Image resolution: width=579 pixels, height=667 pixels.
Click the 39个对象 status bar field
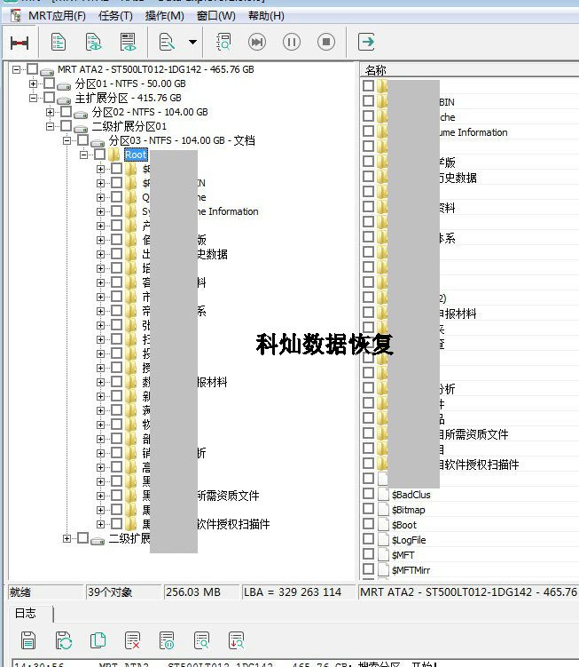123,592
